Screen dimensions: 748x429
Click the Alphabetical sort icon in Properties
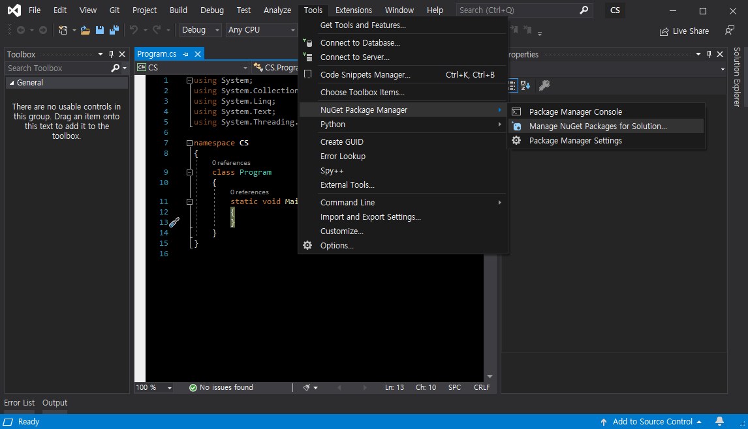click(x=525, y=85)
